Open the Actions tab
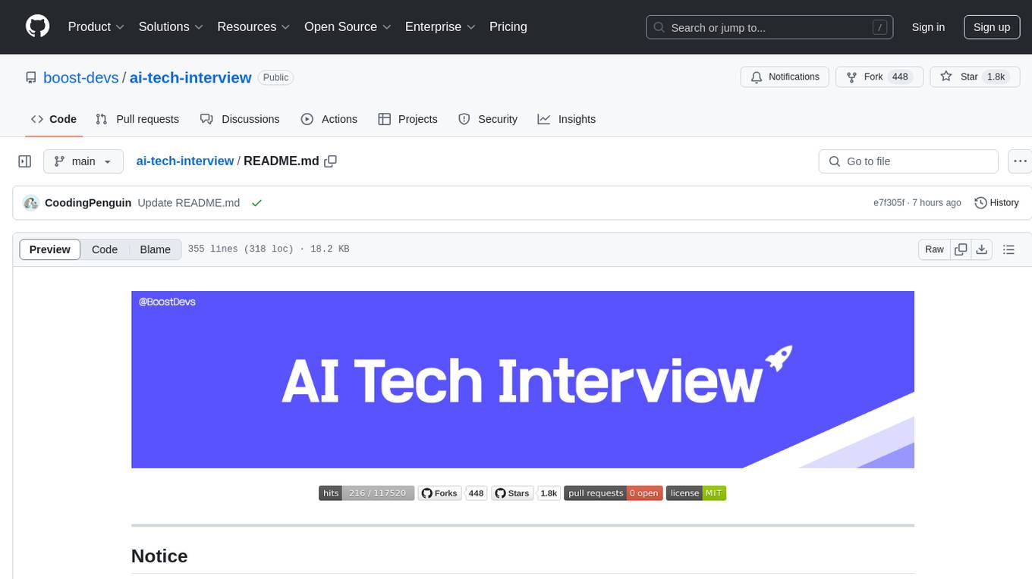This screenshot has width=1032, height=579. point(329,119)
